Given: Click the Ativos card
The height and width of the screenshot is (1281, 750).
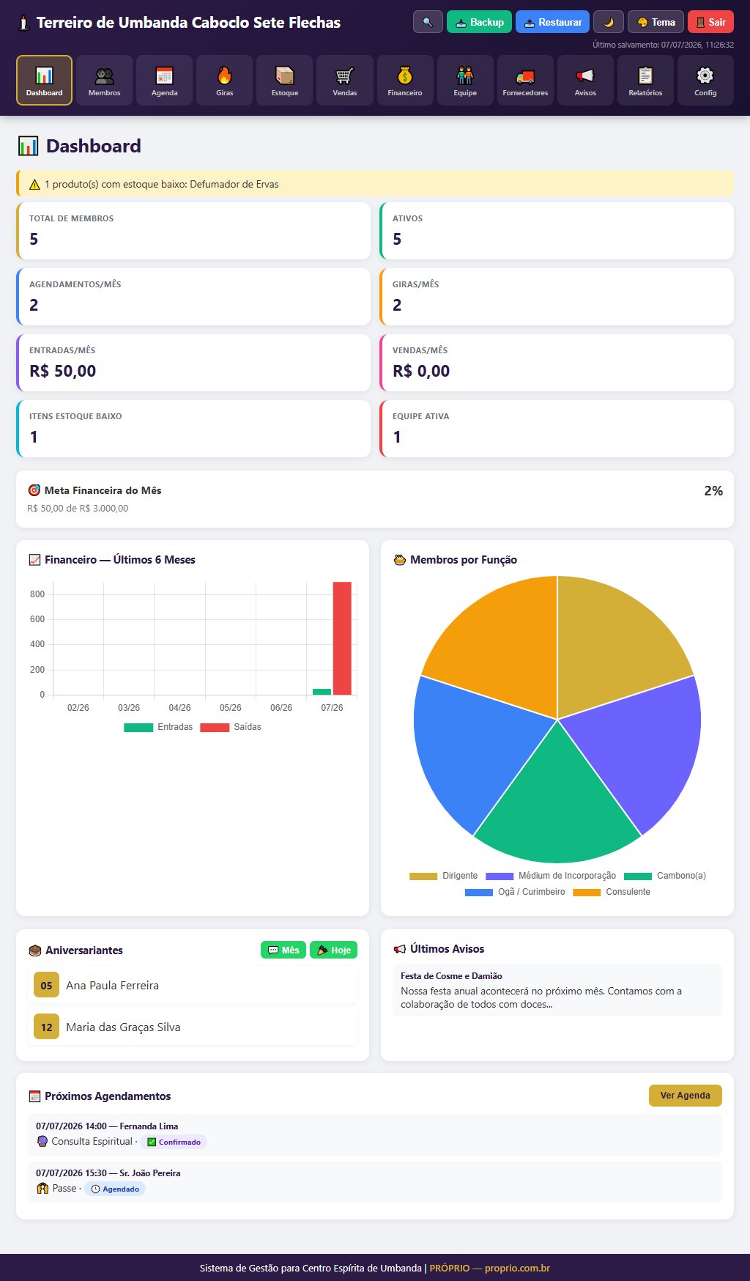Looking at the screenshot, I should (x=557, y=231).
